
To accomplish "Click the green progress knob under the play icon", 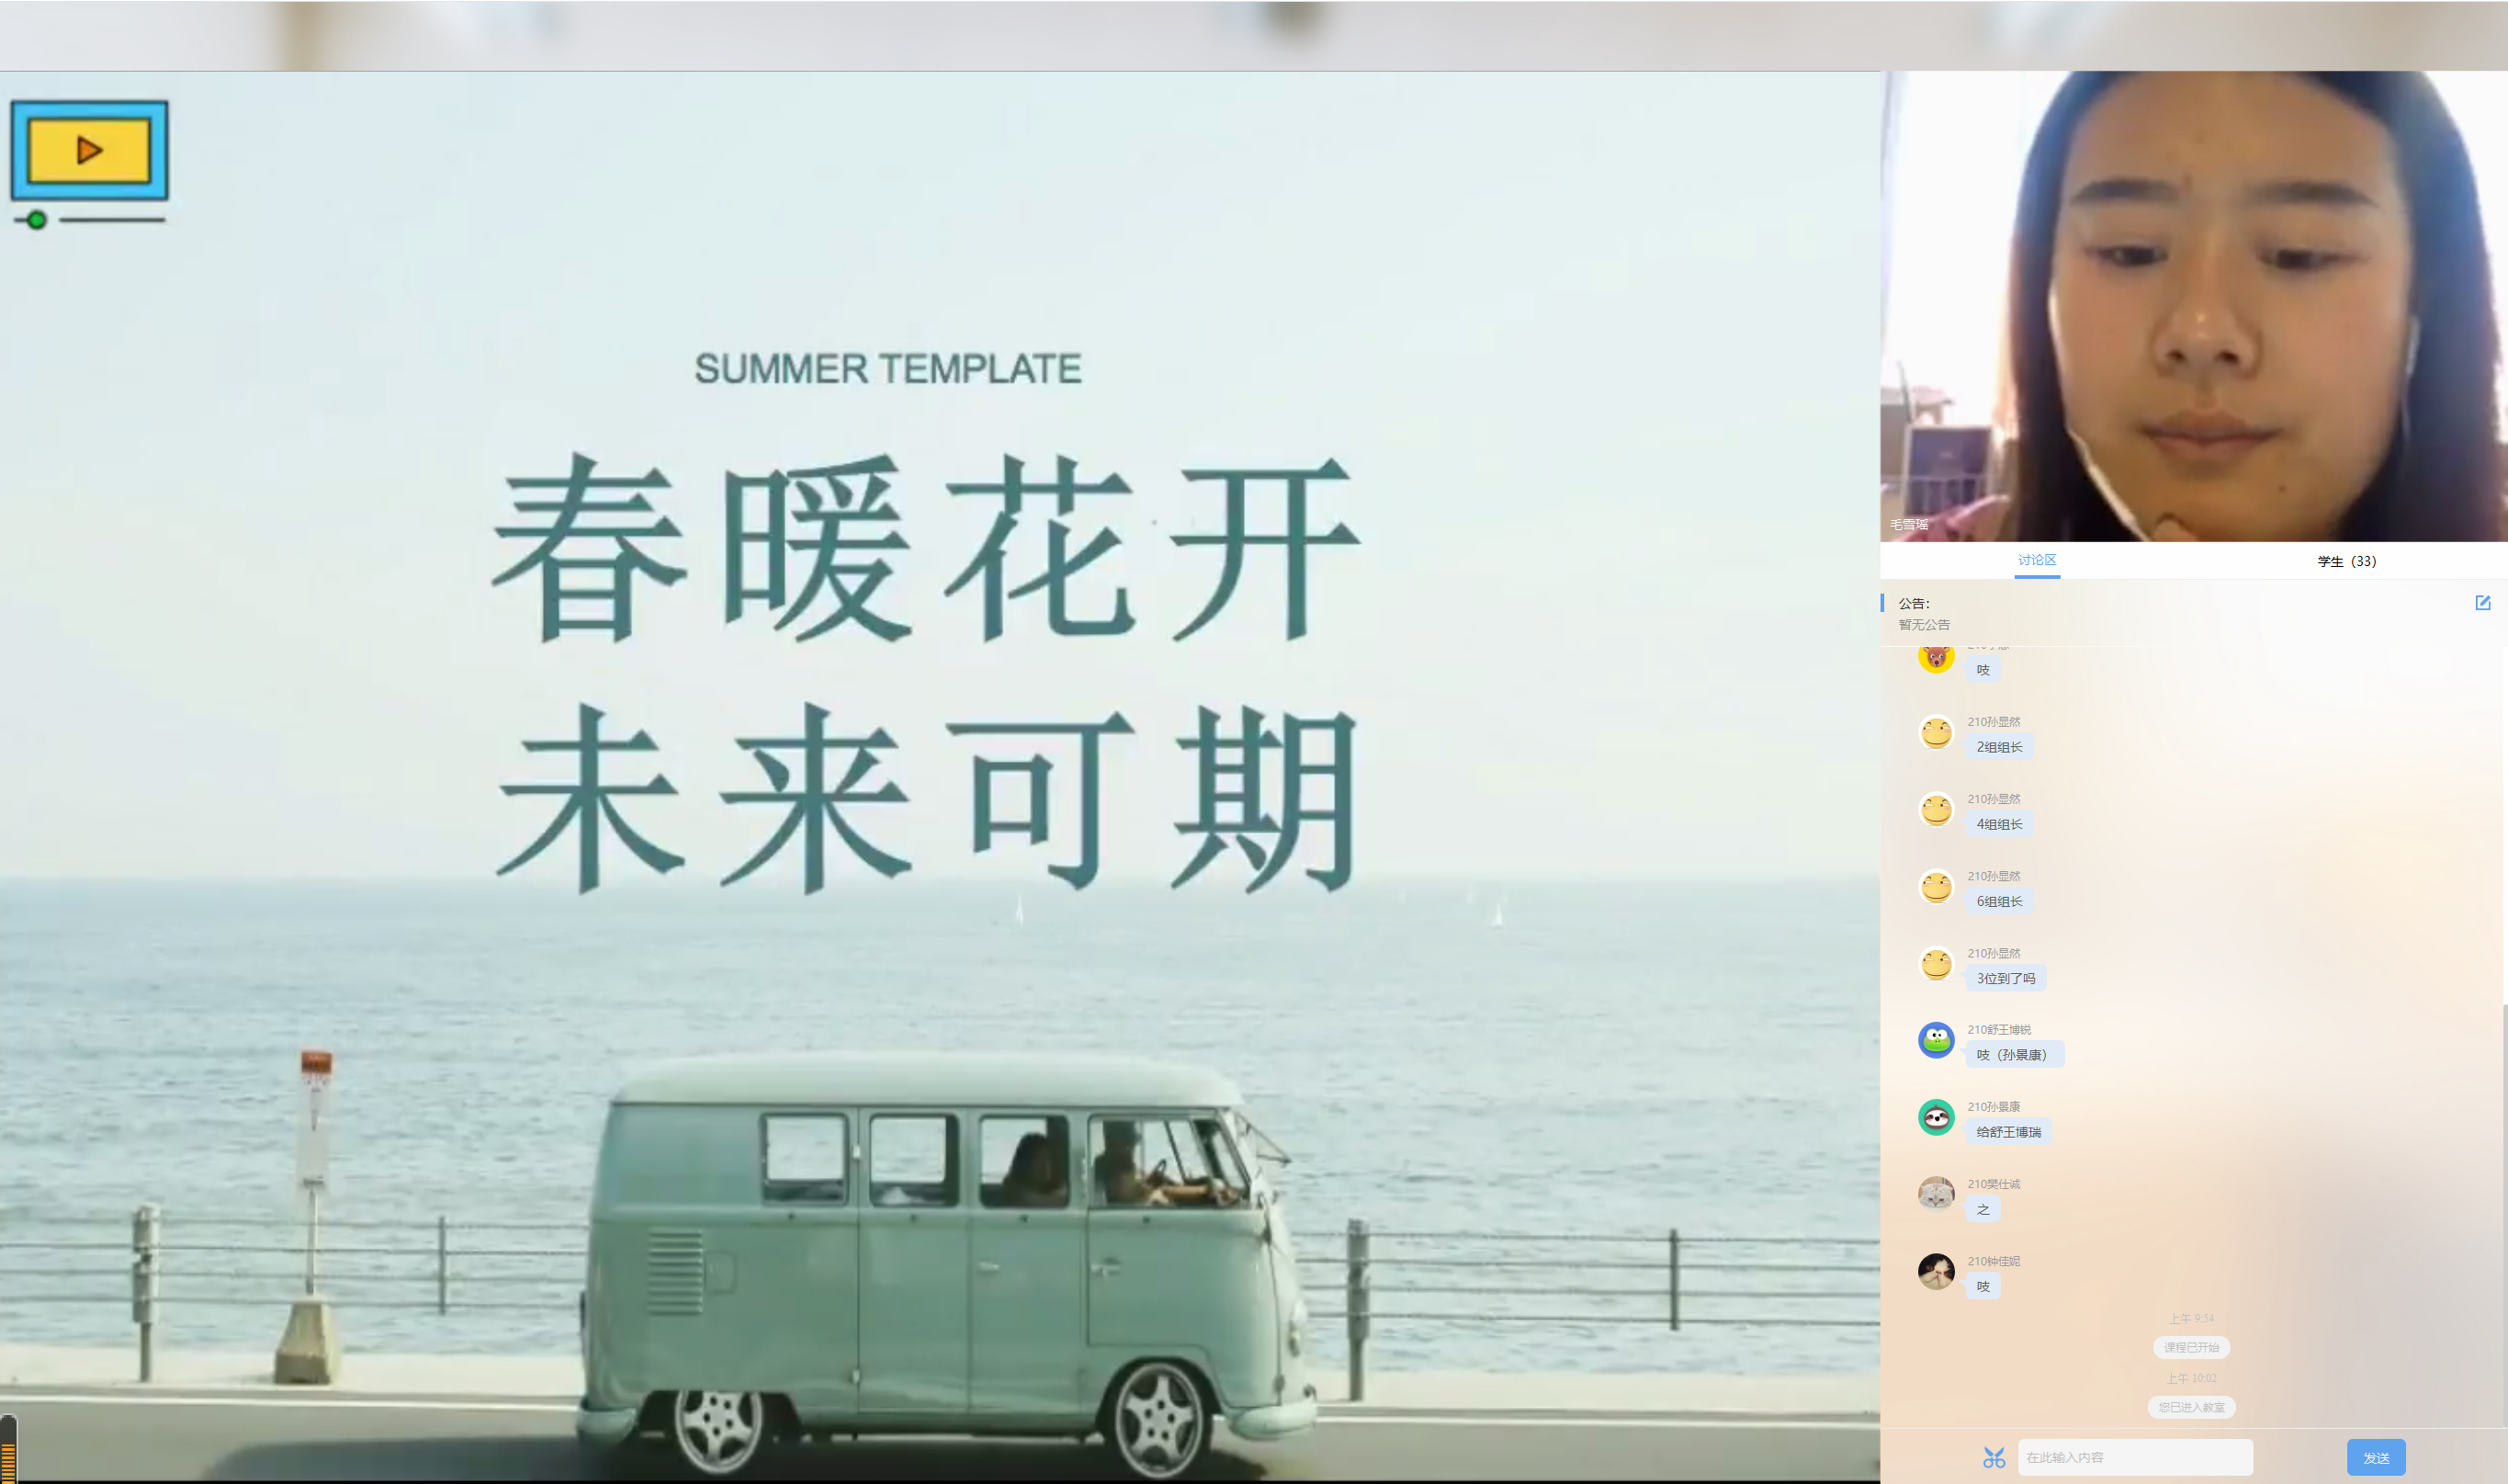I will click(x=36, y=220).
